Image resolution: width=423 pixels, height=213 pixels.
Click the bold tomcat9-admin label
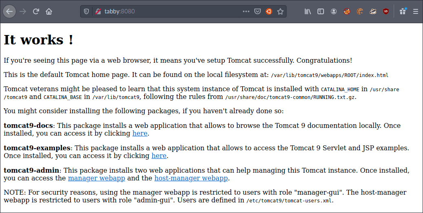pyautogui.click(x=31, y=170)
